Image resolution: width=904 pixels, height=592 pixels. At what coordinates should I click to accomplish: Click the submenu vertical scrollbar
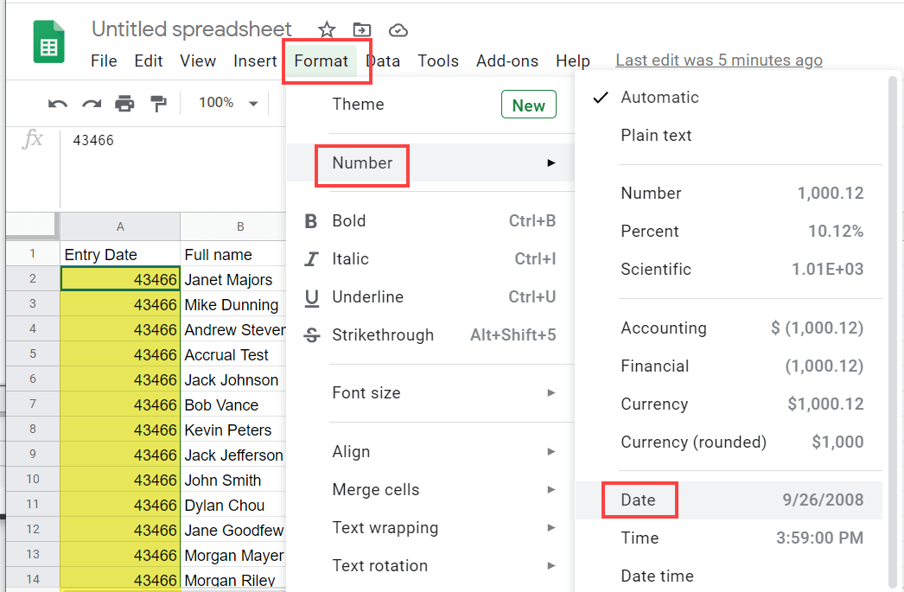(893, 332)
